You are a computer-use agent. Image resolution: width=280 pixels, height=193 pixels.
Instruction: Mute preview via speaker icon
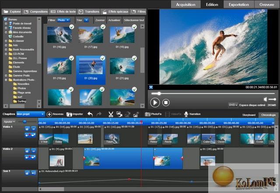(x=266, y=99)
